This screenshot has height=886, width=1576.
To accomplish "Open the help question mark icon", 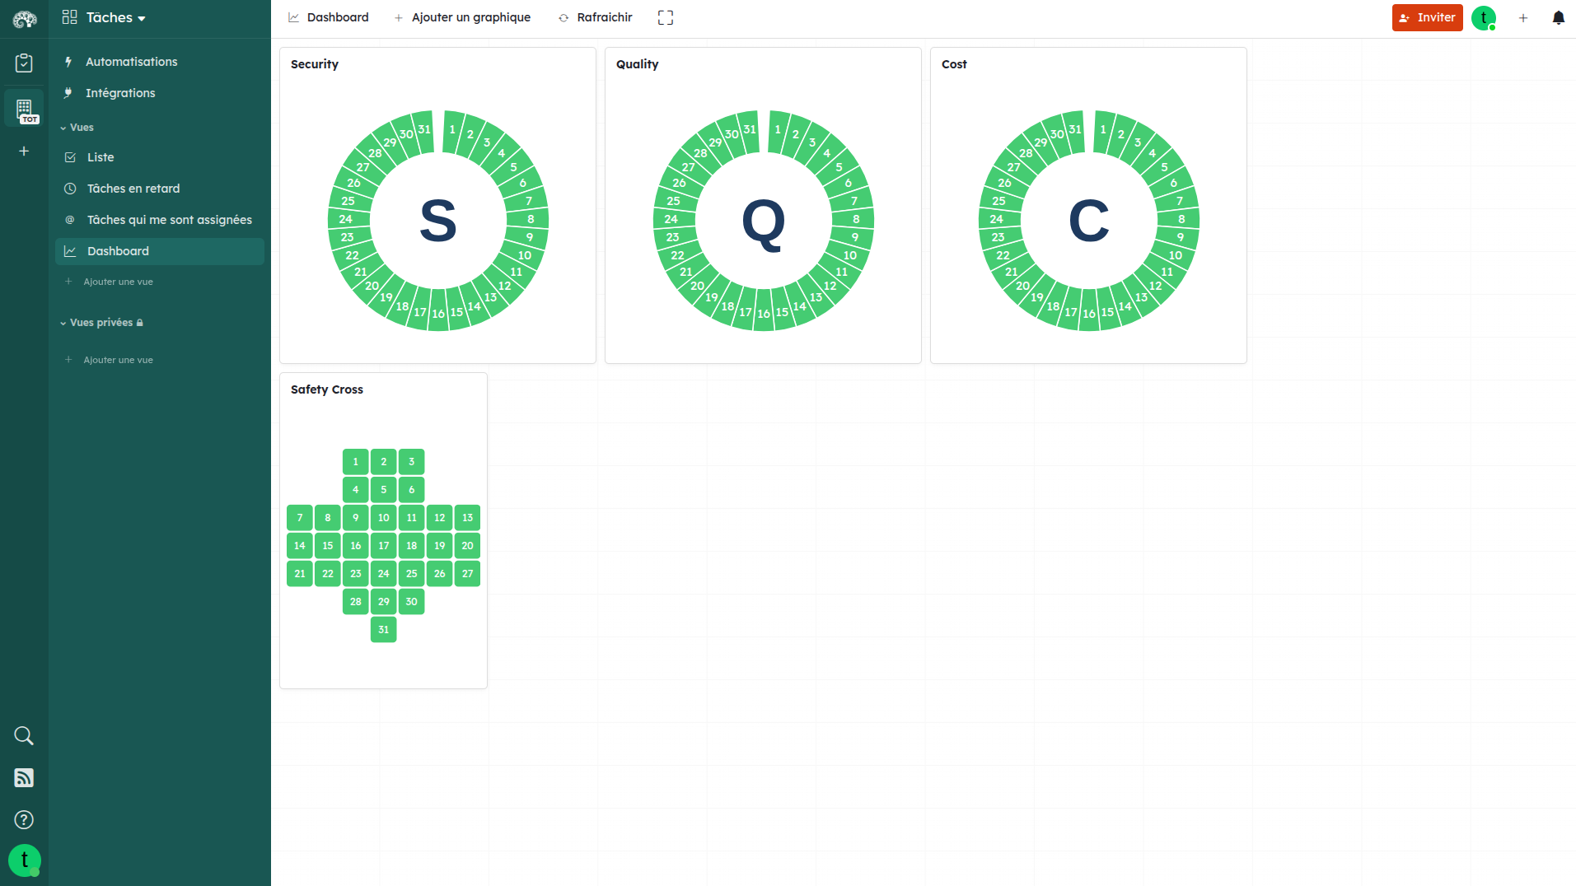I will 24,819.
